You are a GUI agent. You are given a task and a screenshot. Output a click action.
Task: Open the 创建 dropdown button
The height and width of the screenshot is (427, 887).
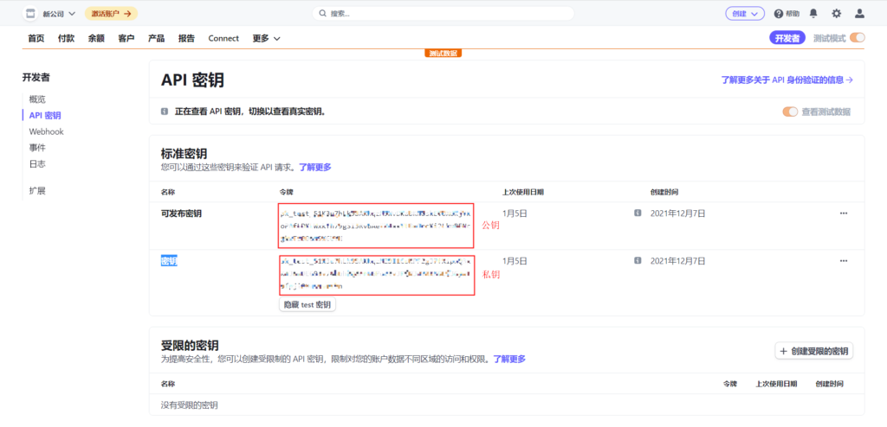point(744,14)
